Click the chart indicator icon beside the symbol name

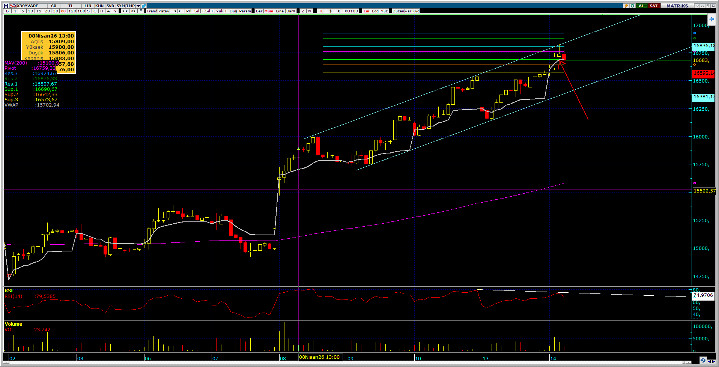coord(13,6)
